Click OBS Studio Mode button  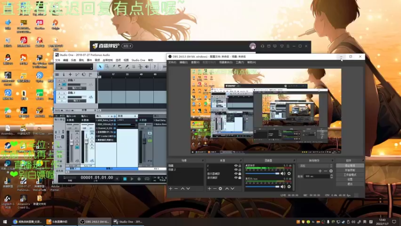(x=350, y=175)
